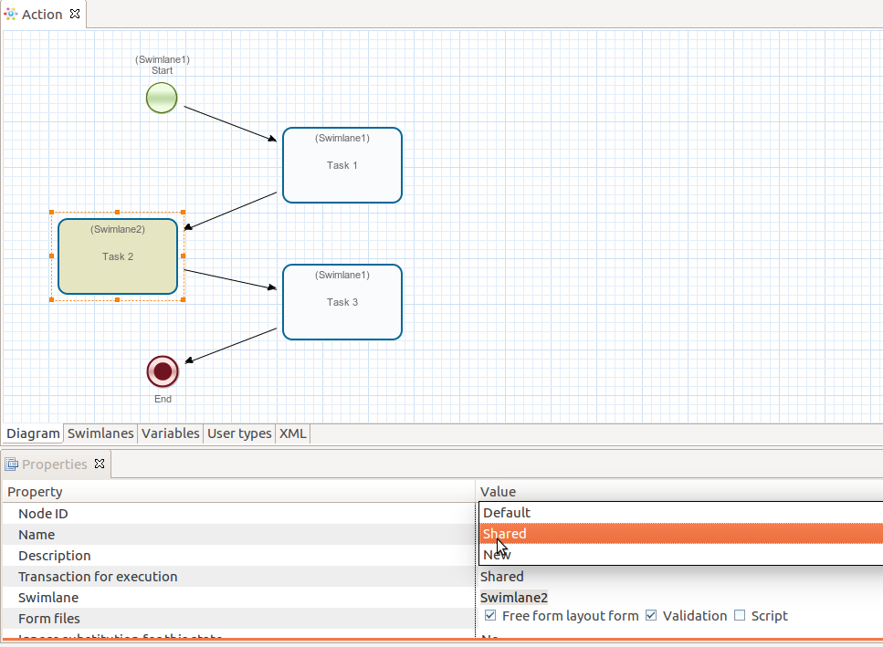The image size is (883, 647).
Task: Click the red End event node
Action: 163,371
